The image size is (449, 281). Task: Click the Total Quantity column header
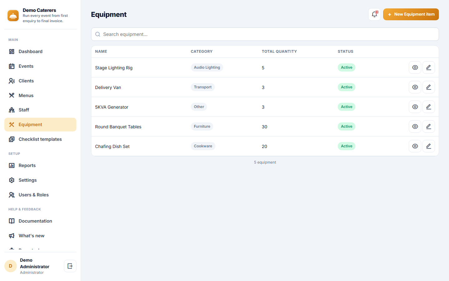[x=279, y=52]
